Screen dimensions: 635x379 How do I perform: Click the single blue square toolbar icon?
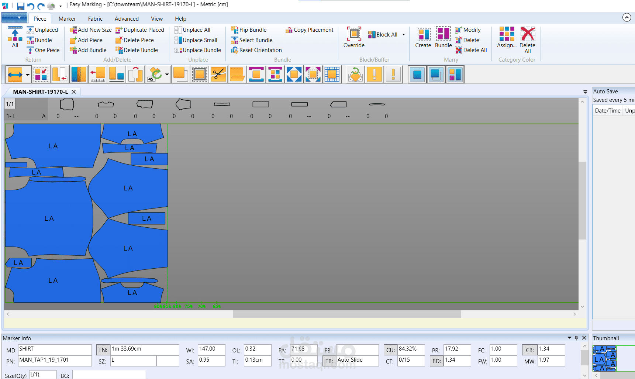pos(417,75)
